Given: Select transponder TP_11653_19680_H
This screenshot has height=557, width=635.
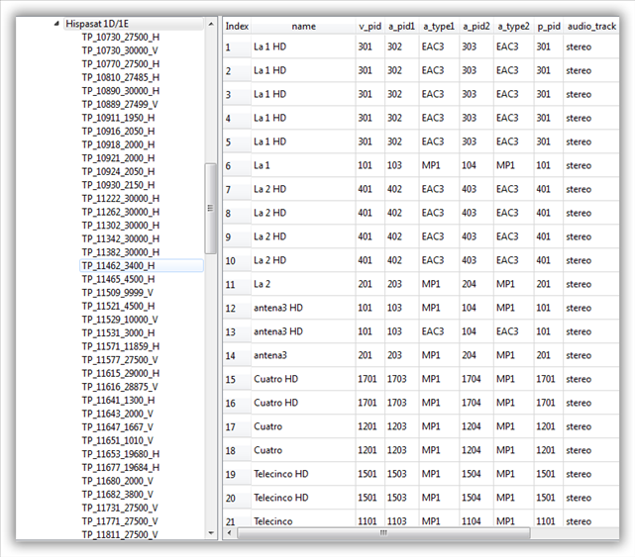Looking at the screenshot, I should pyautogui.click(x=121, y=454).
